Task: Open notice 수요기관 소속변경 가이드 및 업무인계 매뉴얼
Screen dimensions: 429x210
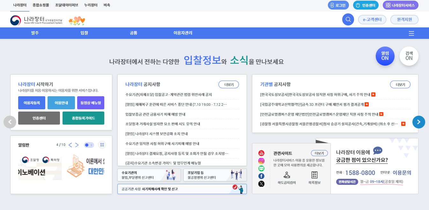Action: [163, 163]
